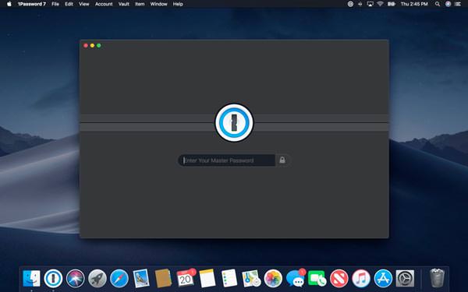Open Notes icon in Dock
This screenshot has width=468, height=292.
(207, 278)
